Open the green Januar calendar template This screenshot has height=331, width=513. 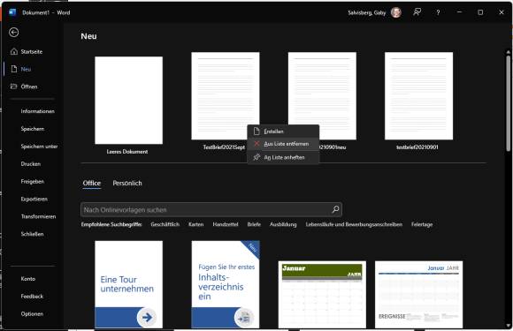[x=322, y=295]
